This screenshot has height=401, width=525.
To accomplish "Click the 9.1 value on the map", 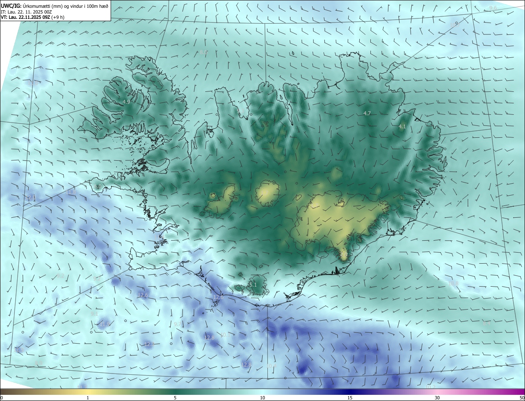I will [x=94, y=314].
